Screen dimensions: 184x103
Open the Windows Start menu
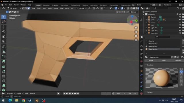point(3,100)
